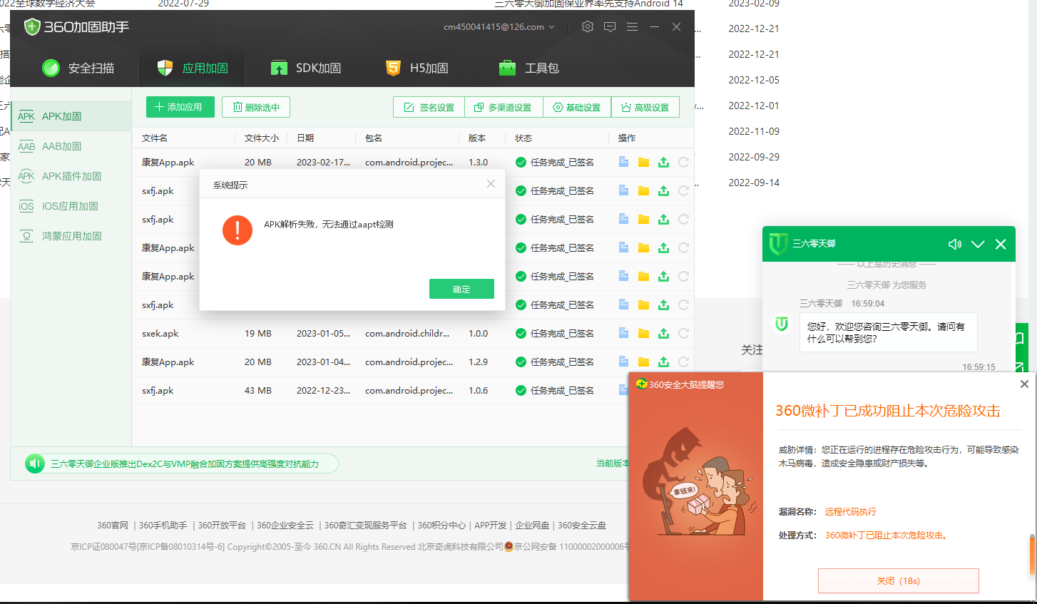Select APK加固 in the sidebar

[71, 116]
